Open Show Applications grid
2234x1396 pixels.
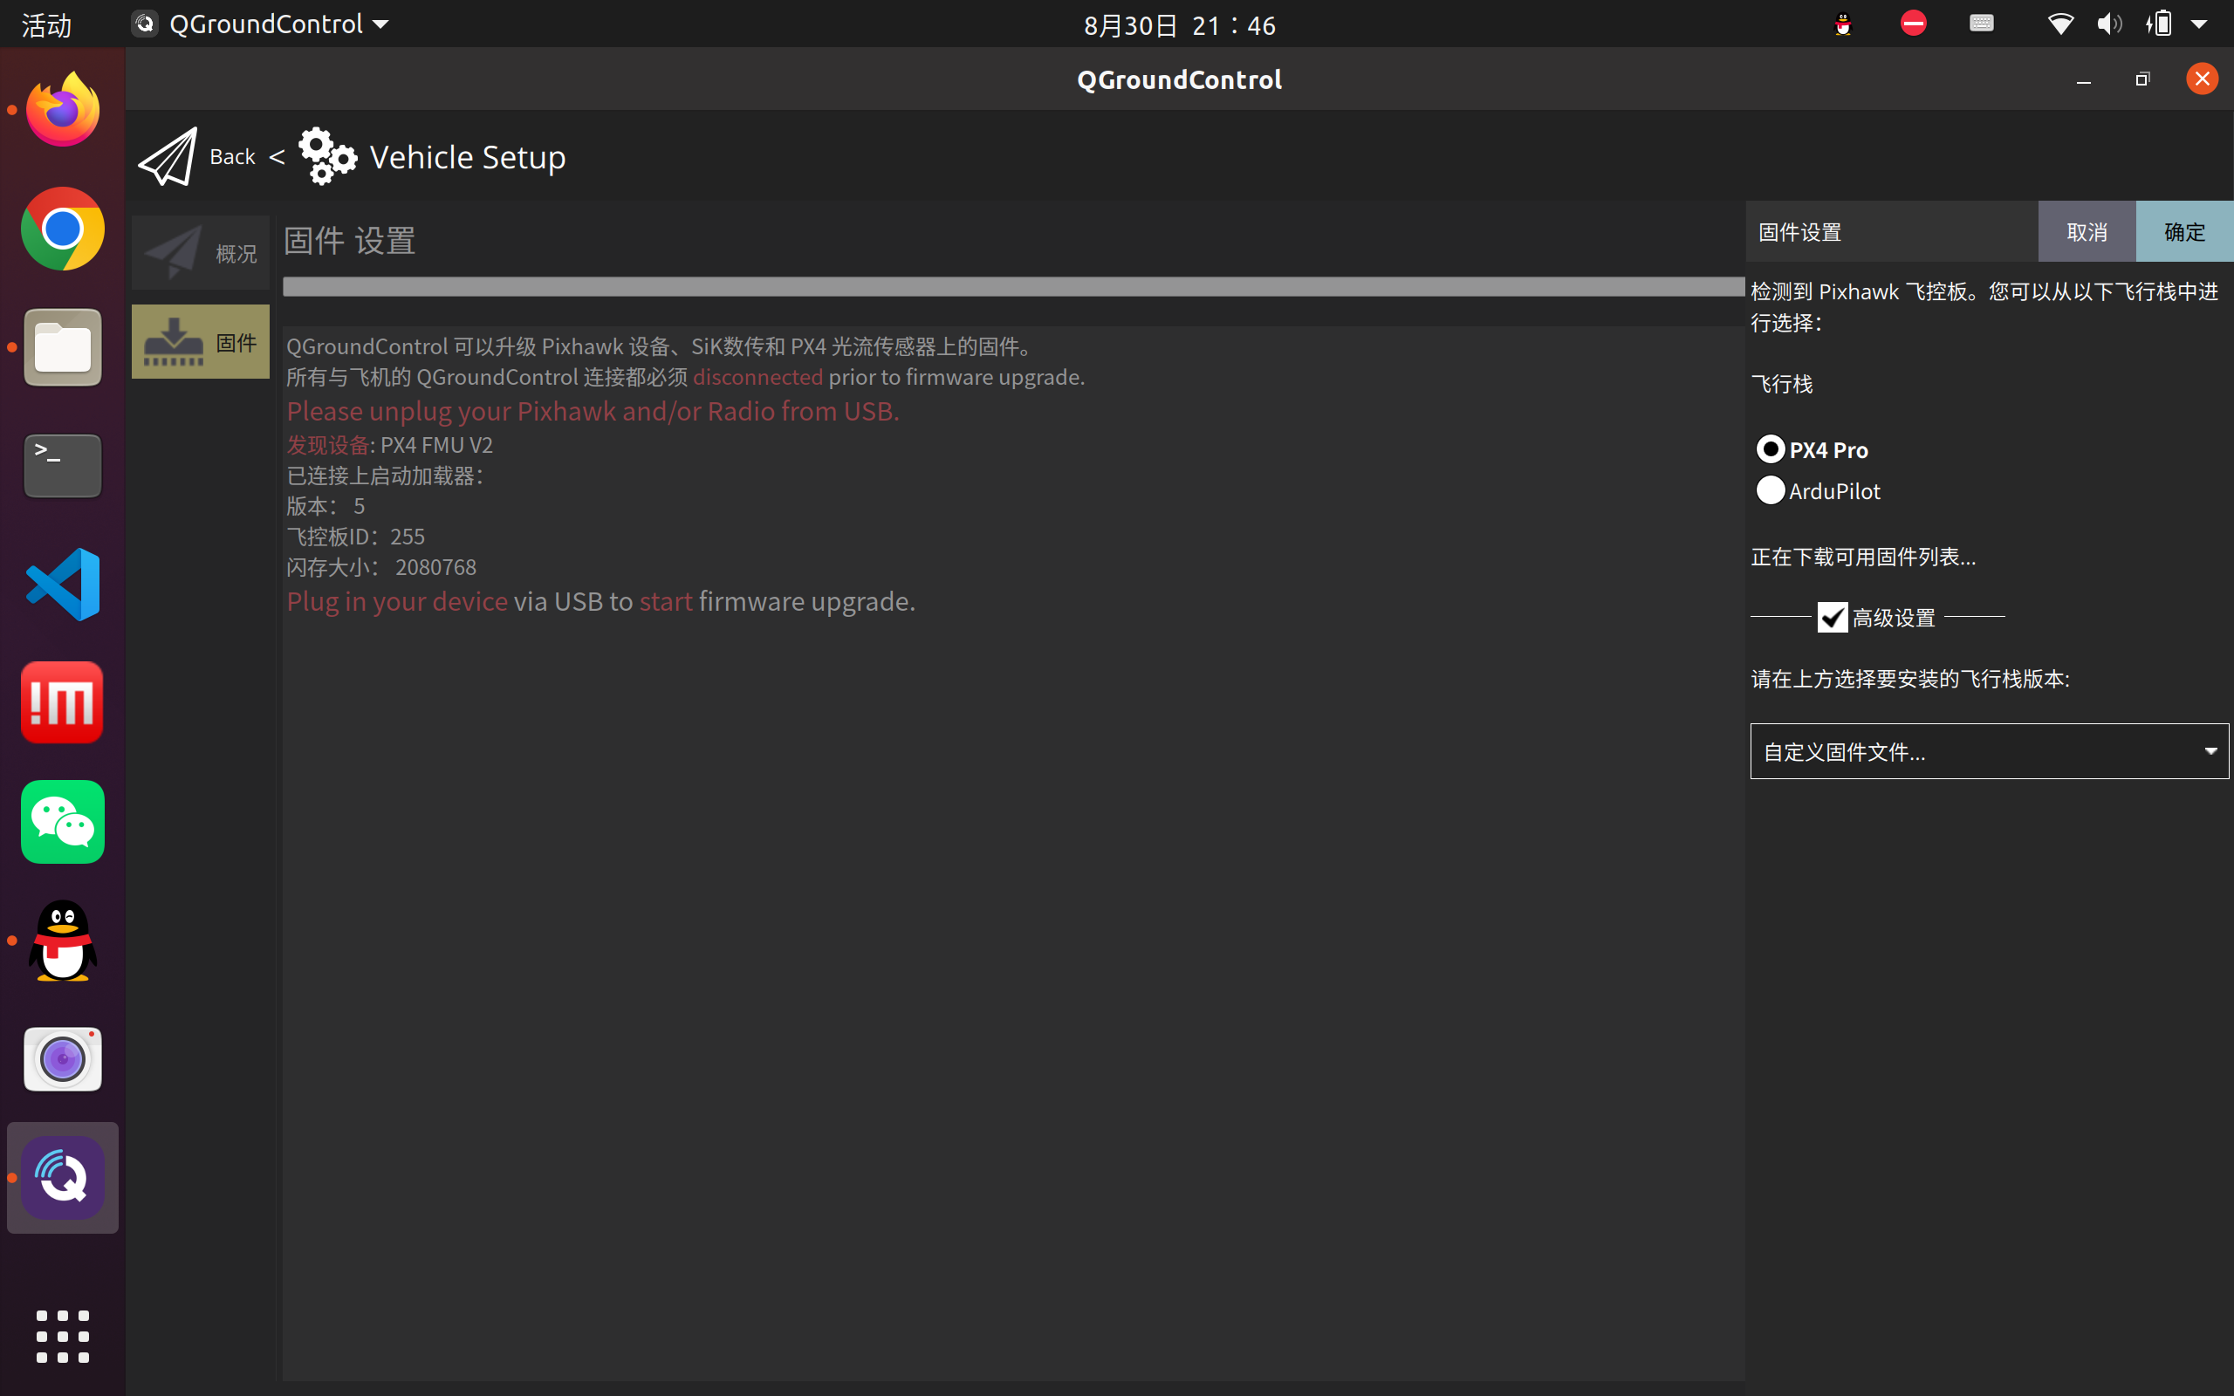(x=63, y=1336)
